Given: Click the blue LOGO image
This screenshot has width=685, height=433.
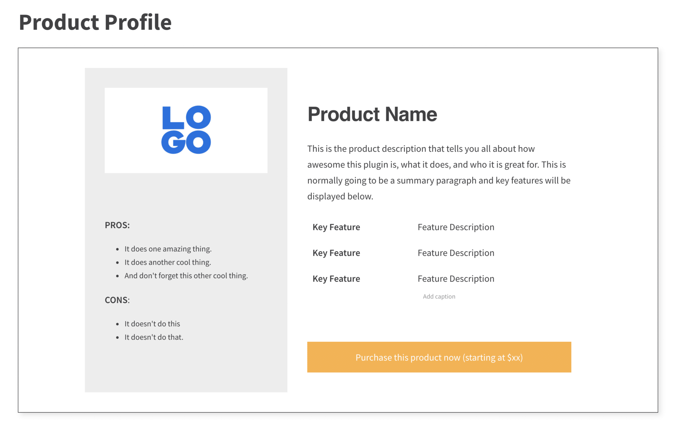Looking at the screenshot, I should pos(186,130).
